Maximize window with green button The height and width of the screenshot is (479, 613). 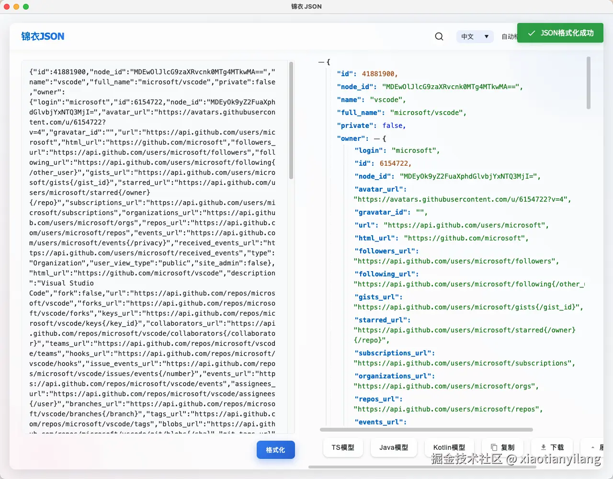(26, 7)
